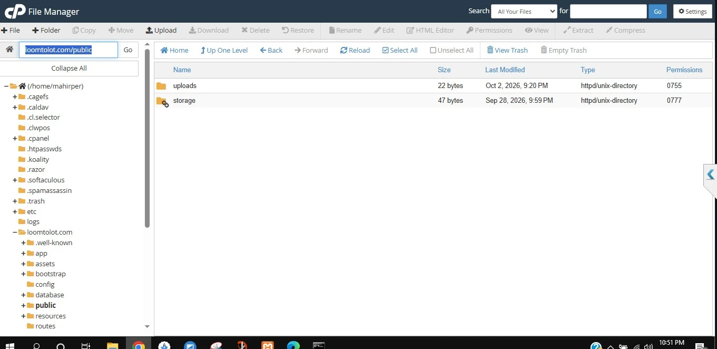Viewport: 717px width, 349px height.
Task: Click the home icon beside the path field
Action: (x=9, y=50)
